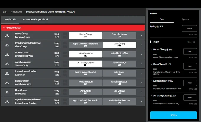Go to Start breadcrumb
Viewport: 201px width, 122px height.
pyautogui.click(x=5, y=12)
